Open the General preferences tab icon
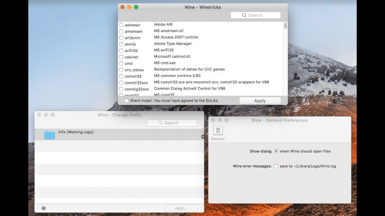 click(x=218, y=130)
